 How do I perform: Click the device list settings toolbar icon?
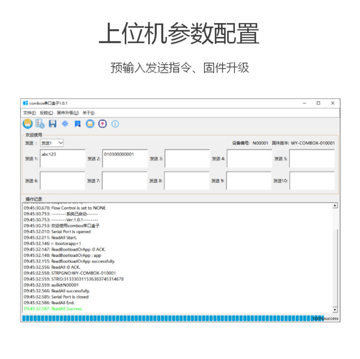(x=40, y=124)
